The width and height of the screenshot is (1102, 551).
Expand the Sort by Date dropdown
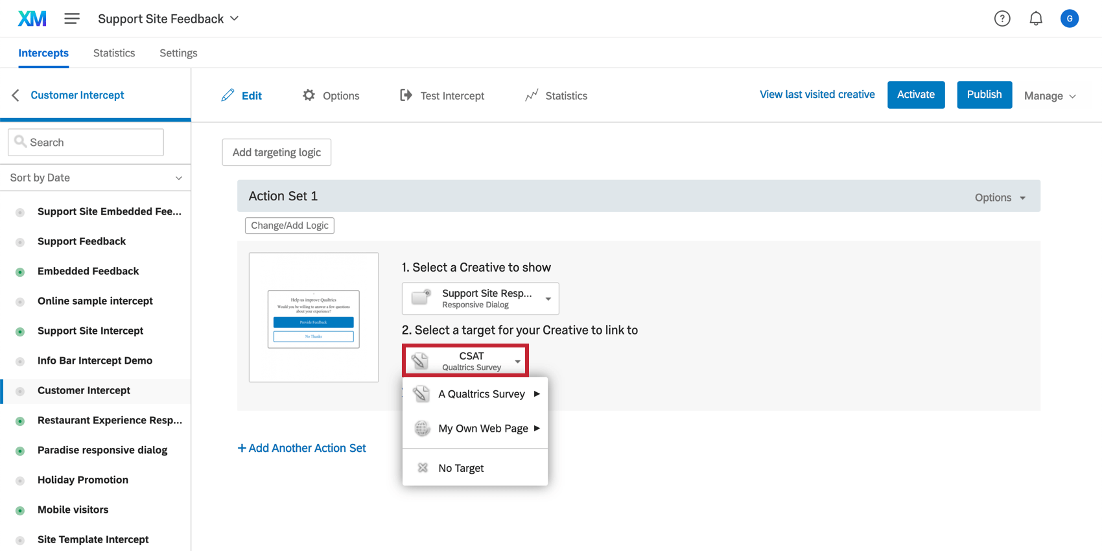pos(95,178)
